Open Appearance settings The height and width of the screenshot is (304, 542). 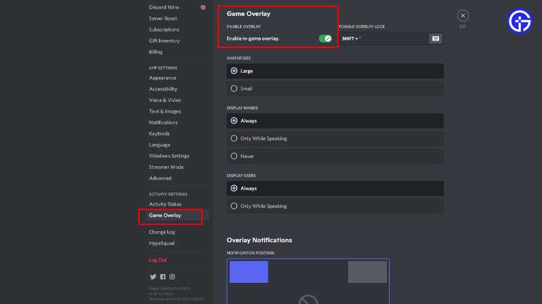(163, 78)
